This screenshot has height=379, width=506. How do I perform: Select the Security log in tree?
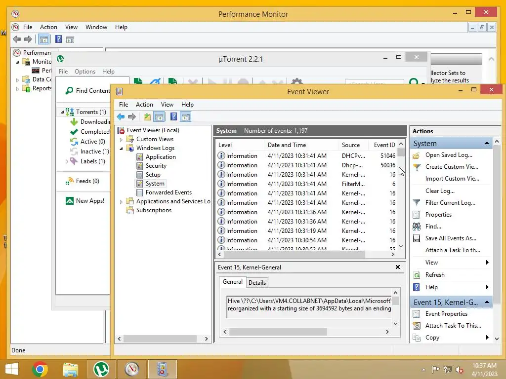(156, 166)
